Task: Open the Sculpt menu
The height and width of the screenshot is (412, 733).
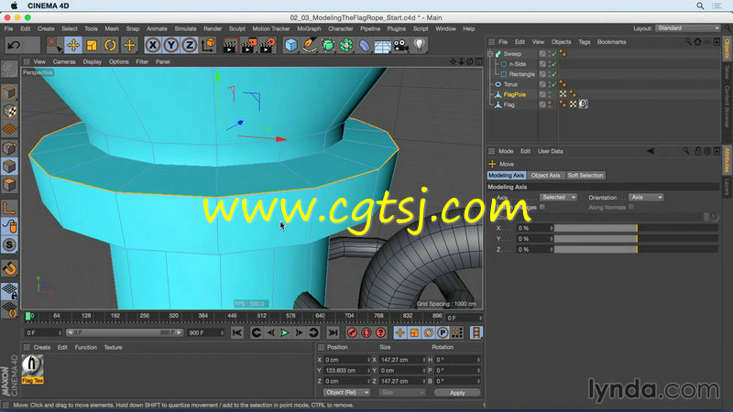Action: coord(237,29)
